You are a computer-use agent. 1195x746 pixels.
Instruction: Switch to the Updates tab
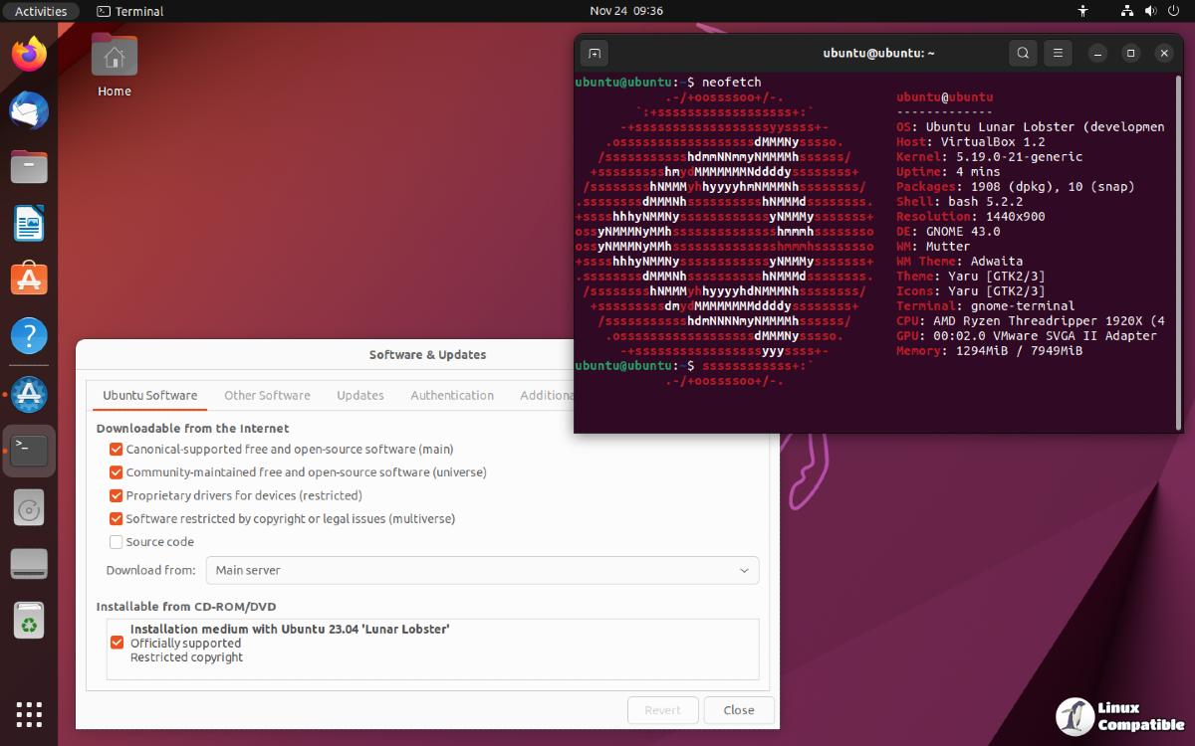pyautogui.click(x=359, y=395)
